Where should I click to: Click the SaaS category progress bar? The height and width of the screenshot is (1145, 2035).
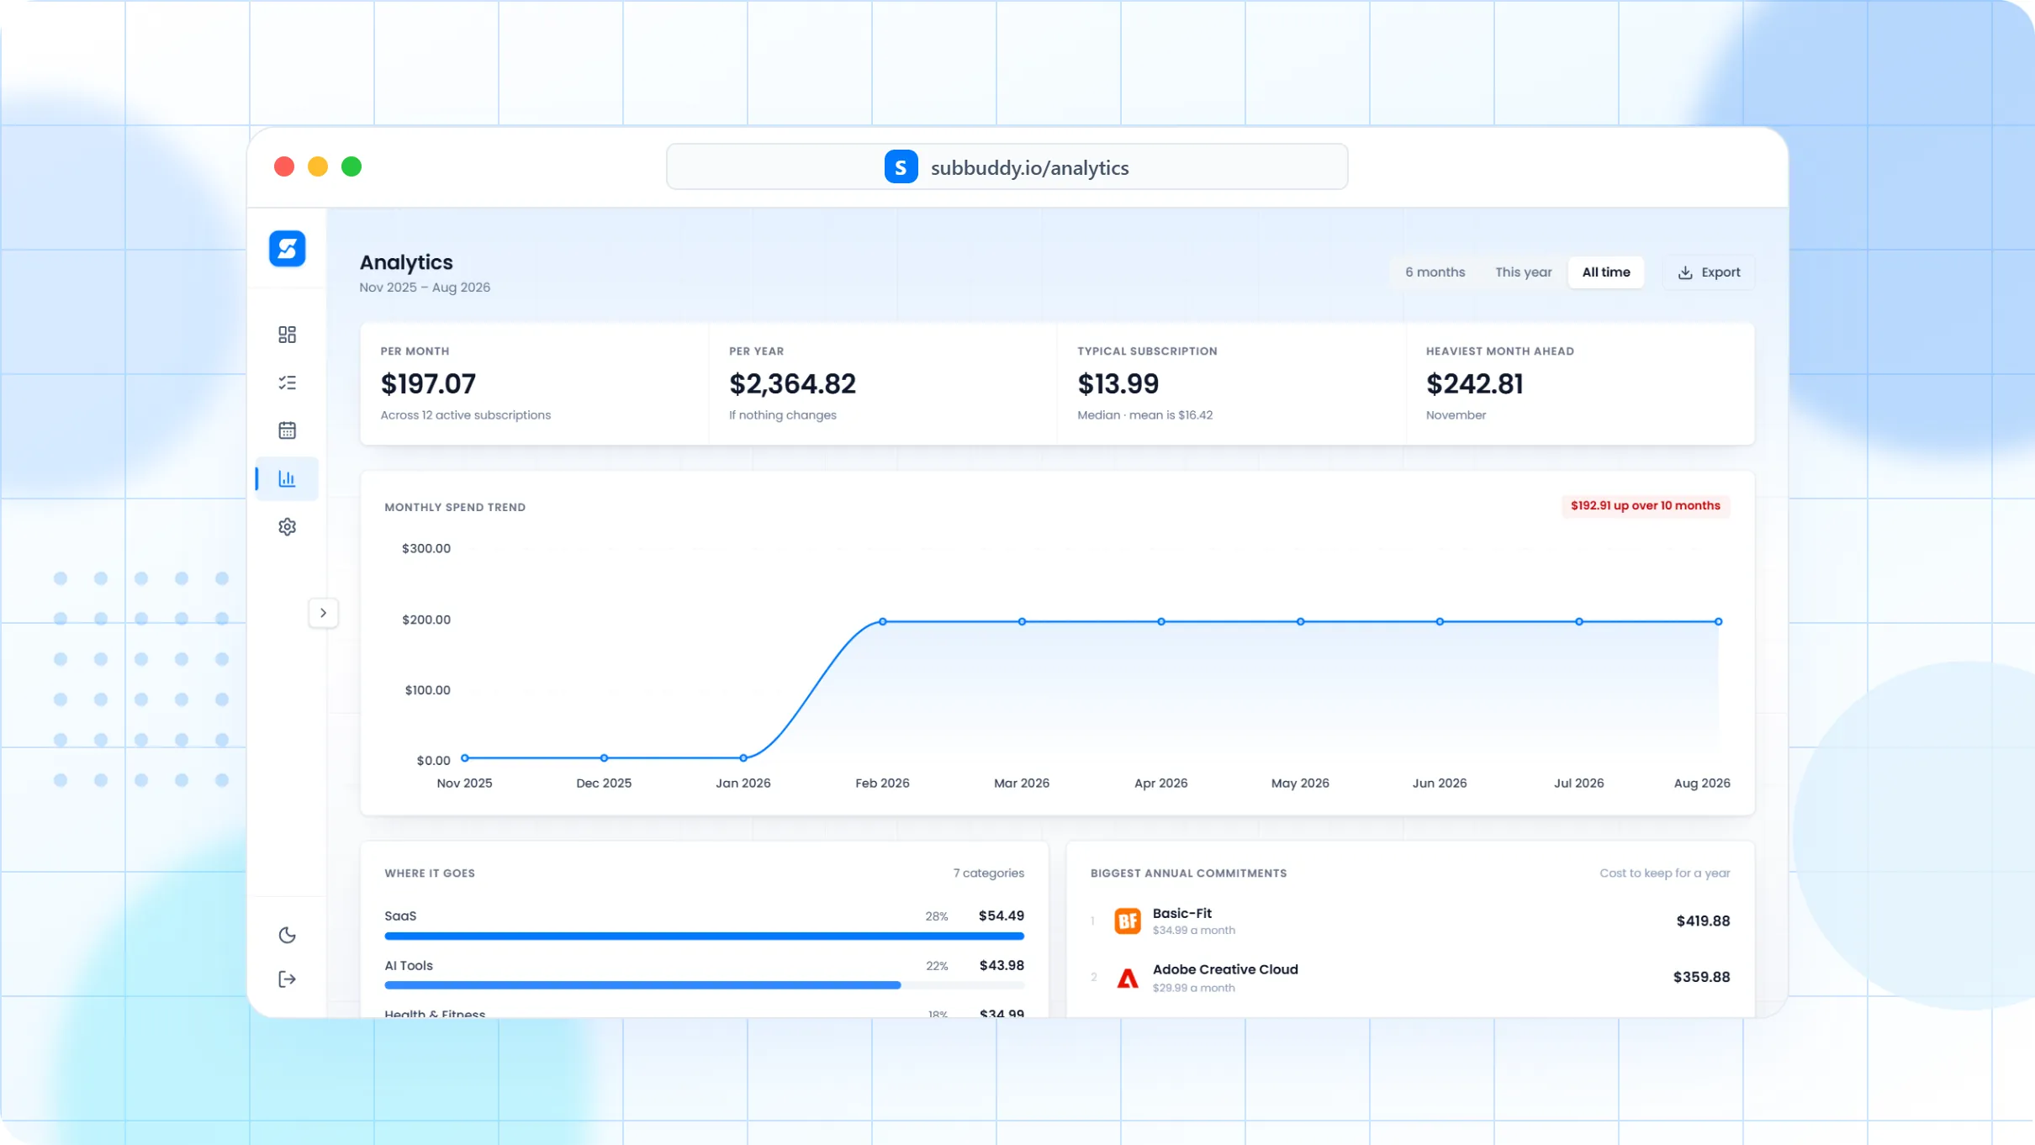tap(704, 936)
